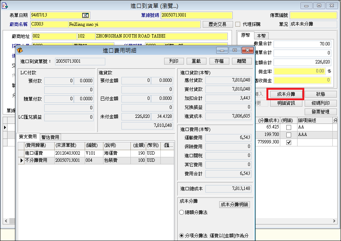This screenshot has height=241, width=341.
Task: Click the 列印 button
Action: 174,61
